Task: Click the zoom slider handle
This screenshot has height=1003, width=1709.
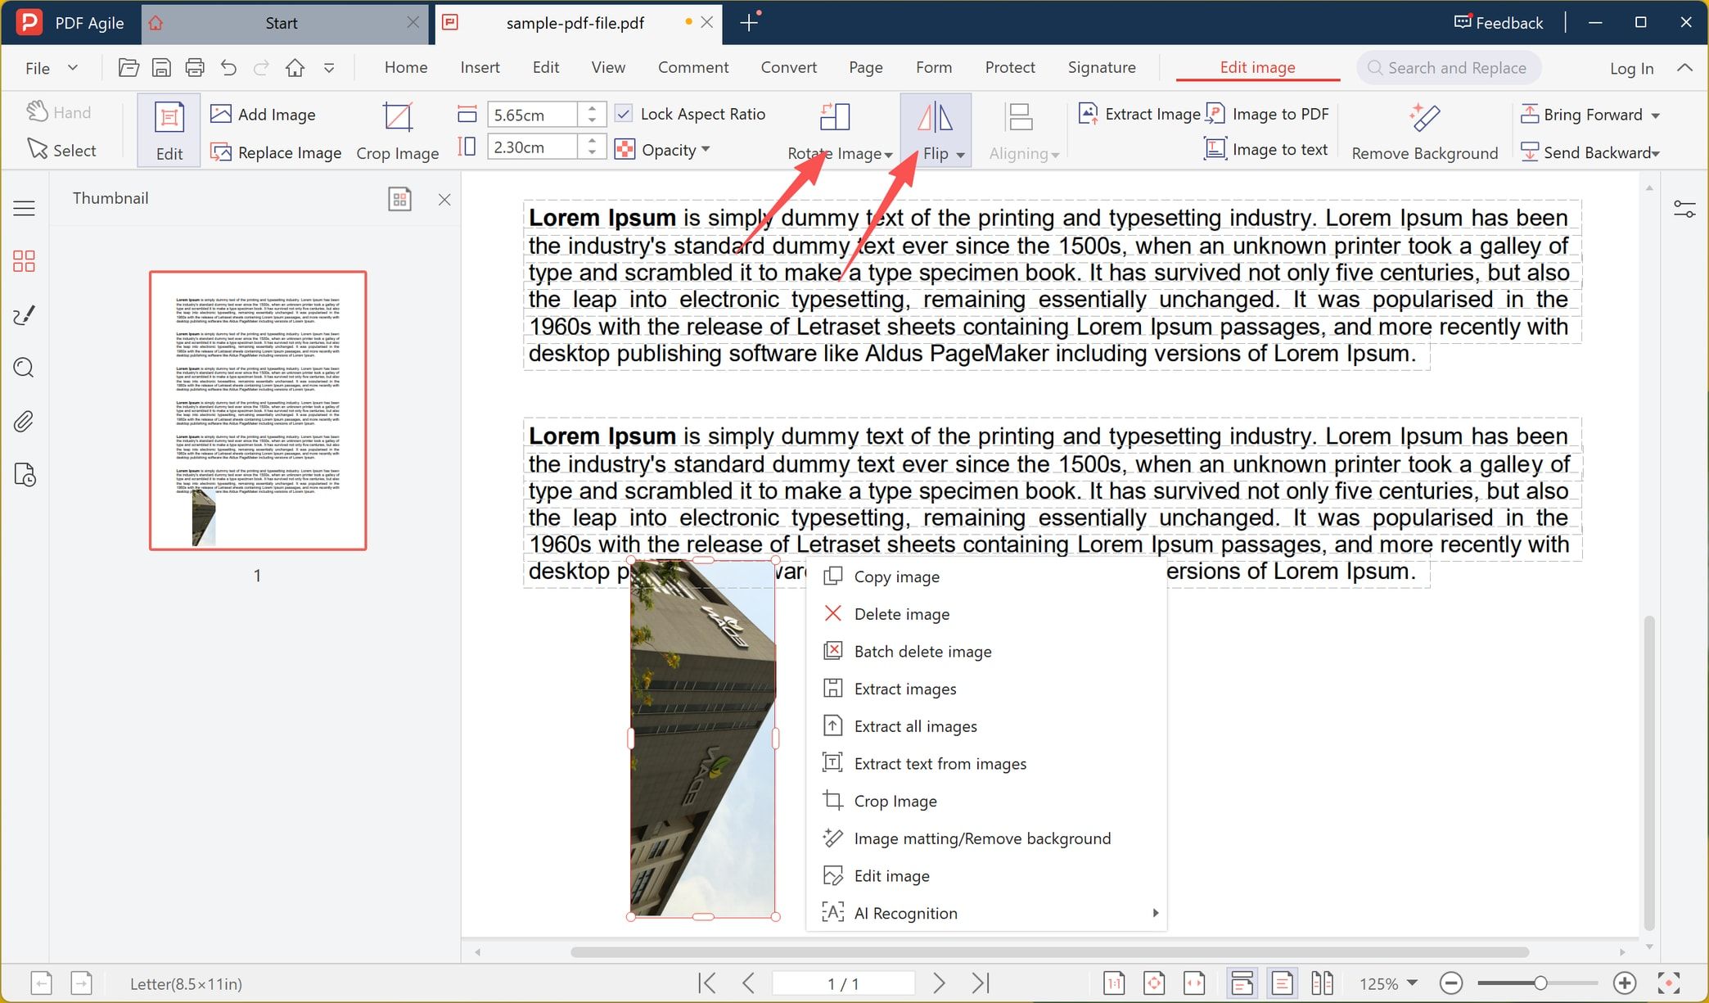Action: coord(1540,983)
